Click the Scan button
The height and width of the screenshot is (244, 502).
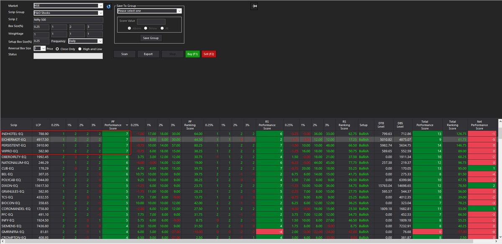pyautogui.click(x=125, y=54)
